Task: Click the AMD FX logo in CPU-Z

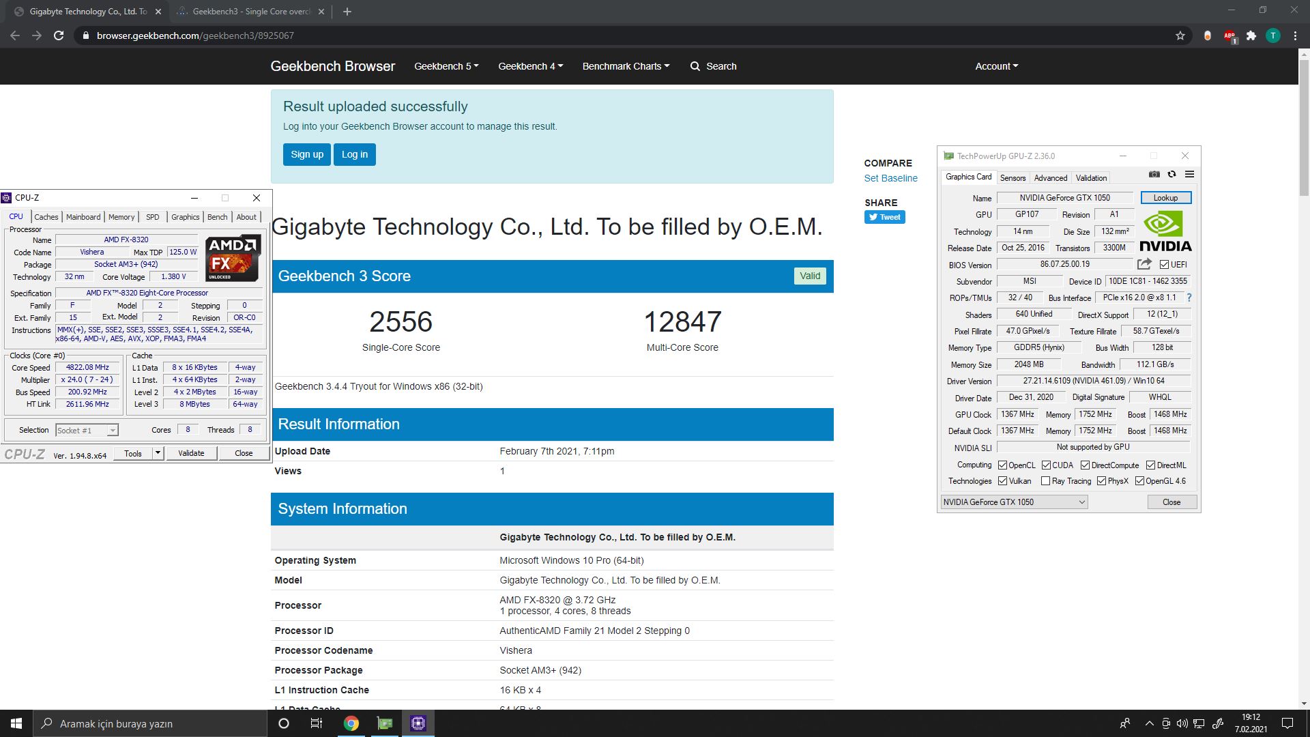Action: [233, 258]
